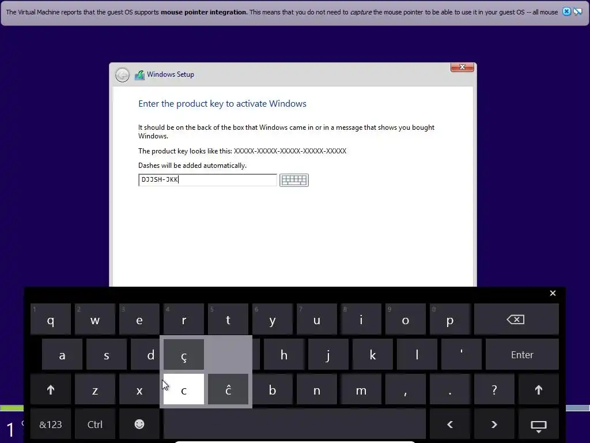Tap the b key
This screenshot has height=443, width=590.
point(273,389)
